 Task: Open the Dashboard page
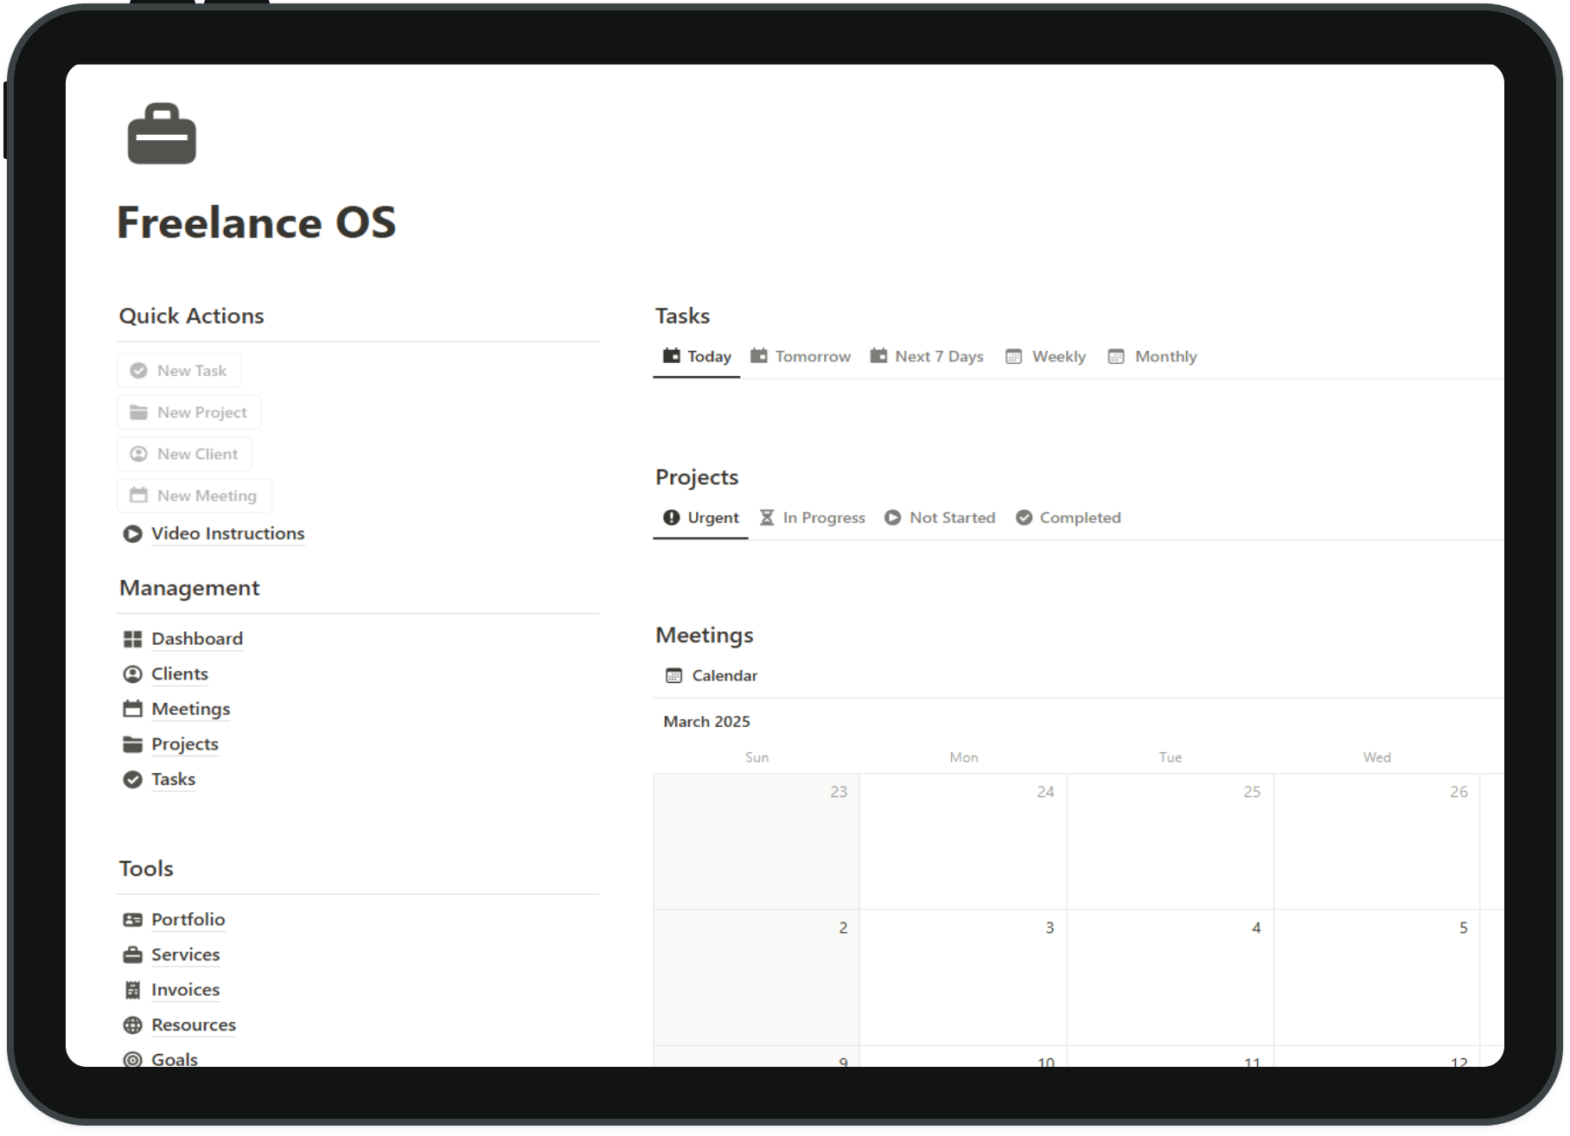coord(197,639)
